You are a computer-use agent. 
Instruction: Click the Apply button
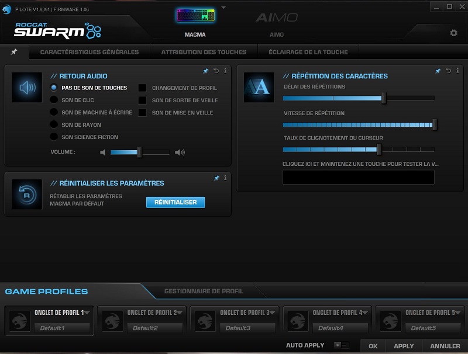(x=404, y=346)
